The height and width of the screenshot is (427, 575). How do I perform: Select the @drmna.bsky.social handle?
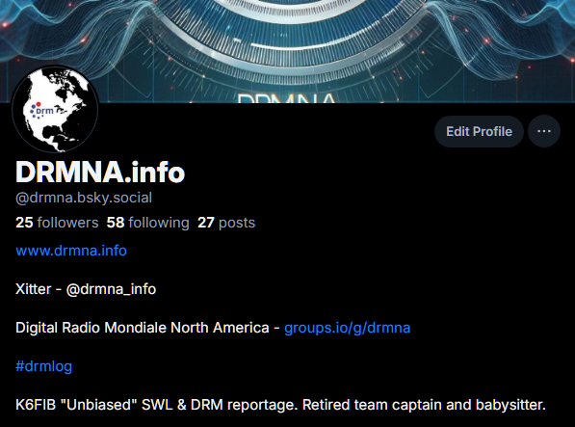pyautogui.click(x=84, y=198)
